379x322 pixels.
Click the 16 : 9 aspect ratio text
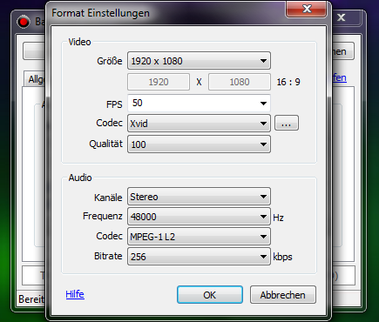pyautogui.click(x=288, y=82)
